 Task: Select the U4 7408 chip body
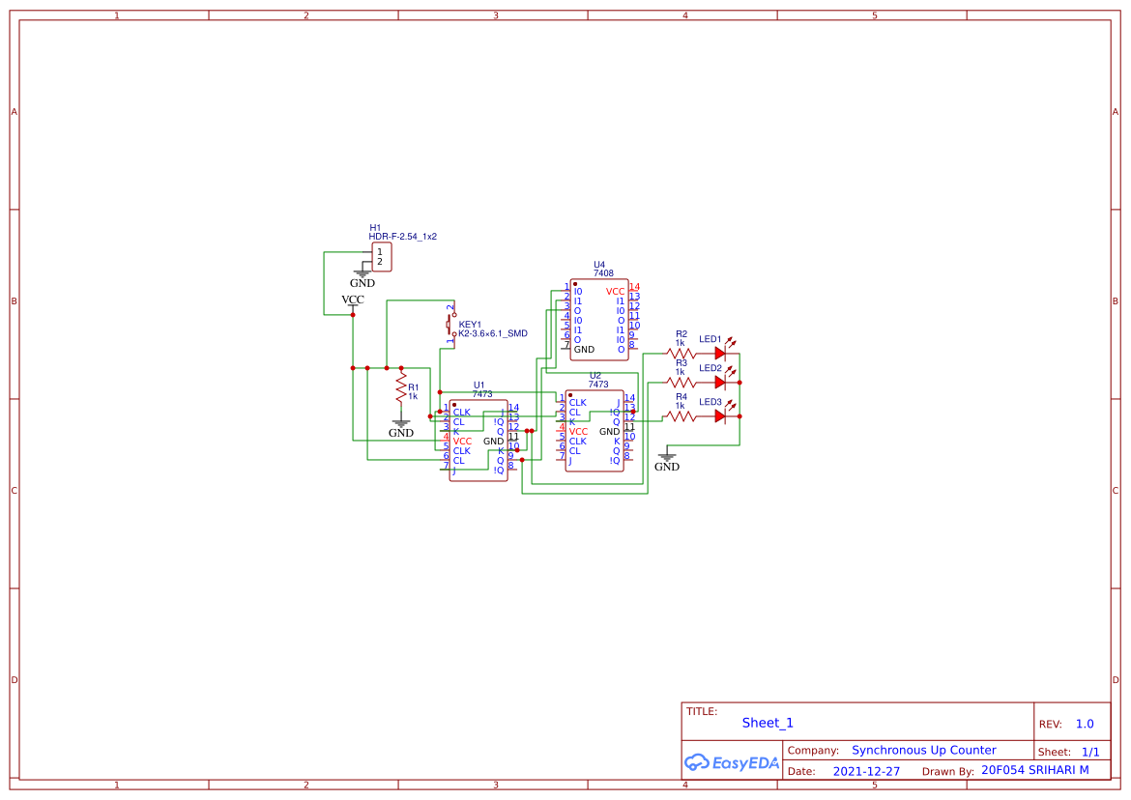[x=599, y=320]
